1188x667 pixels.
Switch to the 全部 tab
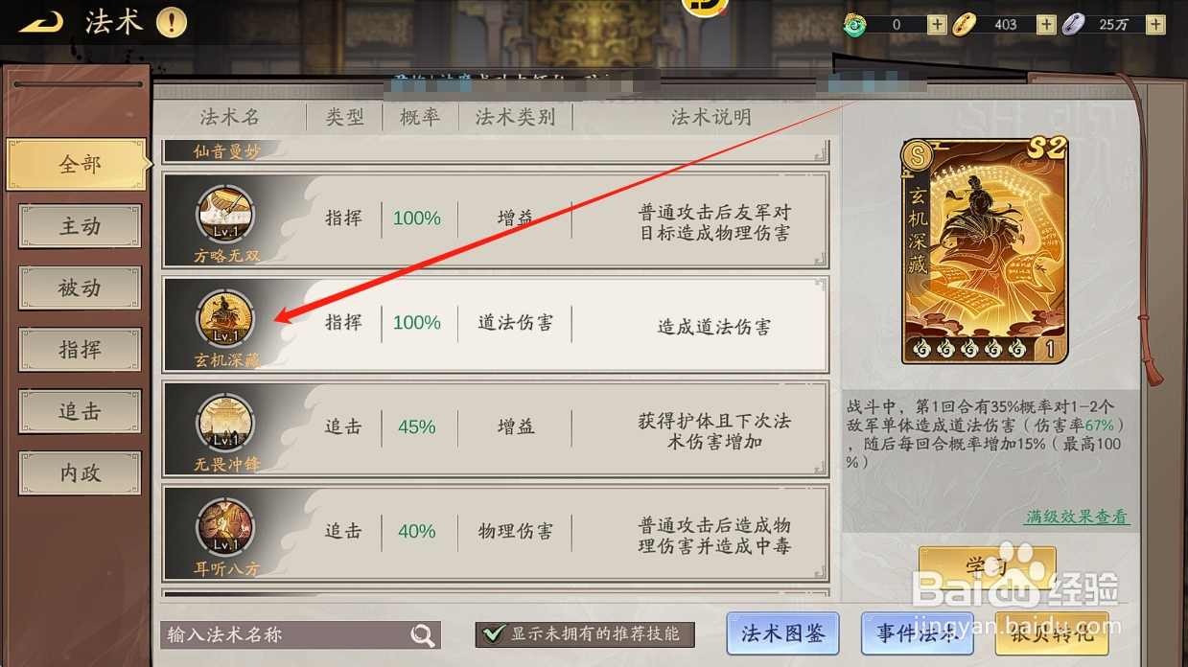point(80,165)
